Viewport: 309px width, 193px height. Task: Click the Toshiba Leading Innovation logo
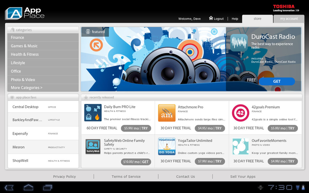[x=286, y=8]
